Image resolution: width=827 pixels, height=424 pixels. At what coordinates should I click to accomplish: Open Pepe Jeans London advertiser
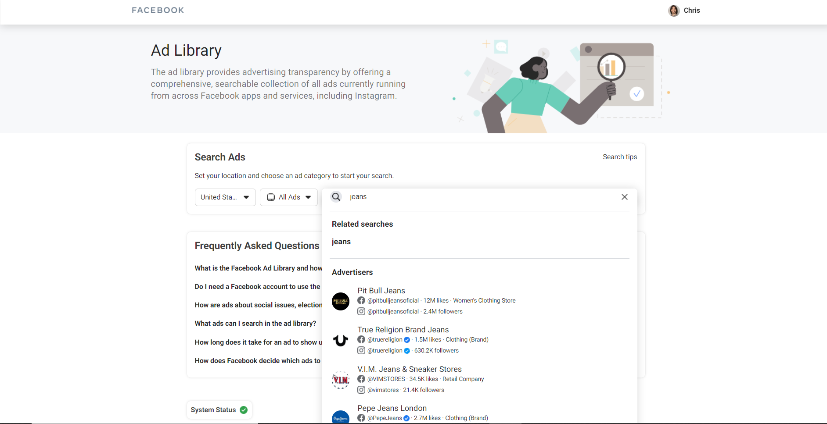pyautogui.click(x=392, y=408)
